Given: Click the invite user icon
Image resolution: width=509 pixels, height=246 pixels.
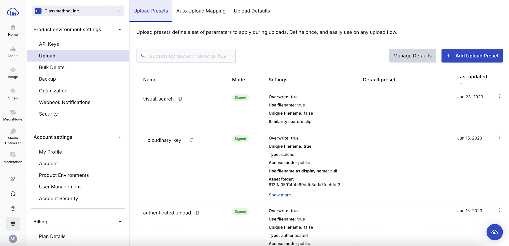Looking at the screenshot, I should pyautogui.click(x=13, y=179).
